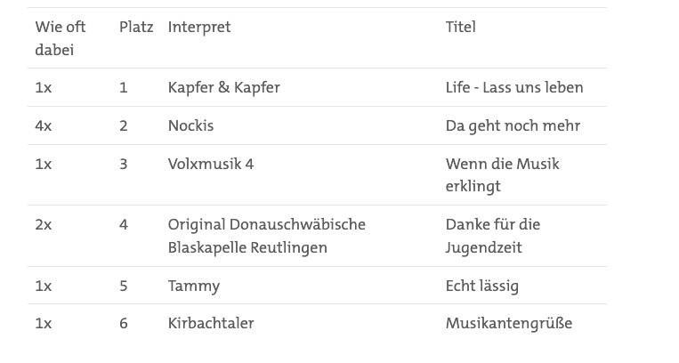The width and height of the screenshot is (679, 363).
Task: Select the title "Echt lässig"
Action: coord(481,286)
